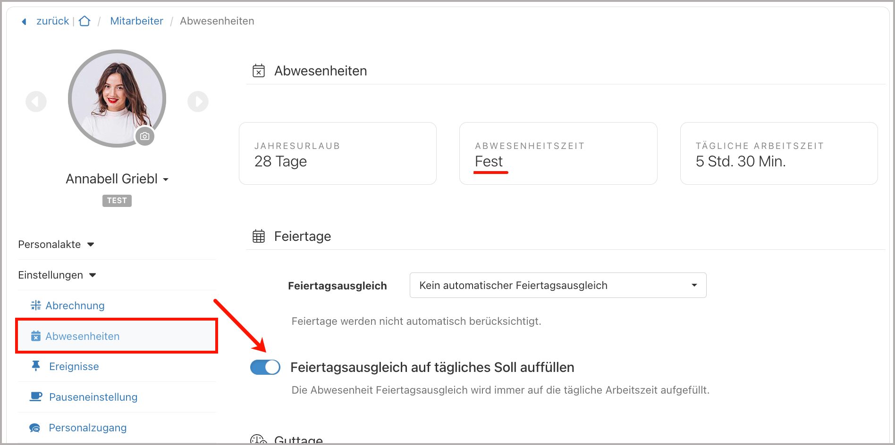This screenshot has height=445, width=895.
Task: Collapse the Einstellungen section
Action: [57, 275]
